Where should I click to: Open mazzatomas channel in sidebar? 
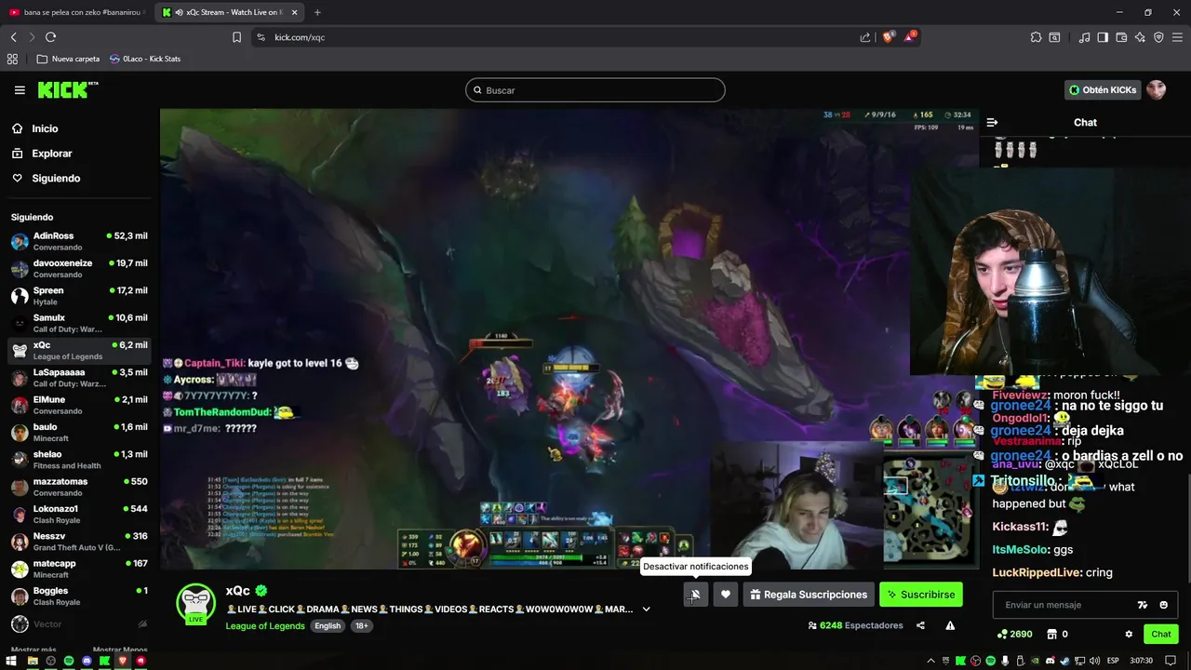coord(79,487)
